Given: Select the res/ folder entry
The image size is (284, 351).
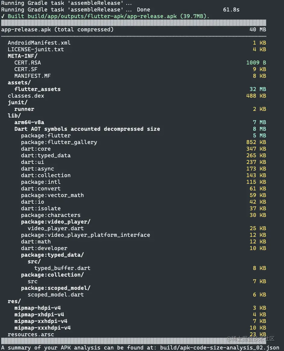Looking at the screenshot, I should (14, 301).
